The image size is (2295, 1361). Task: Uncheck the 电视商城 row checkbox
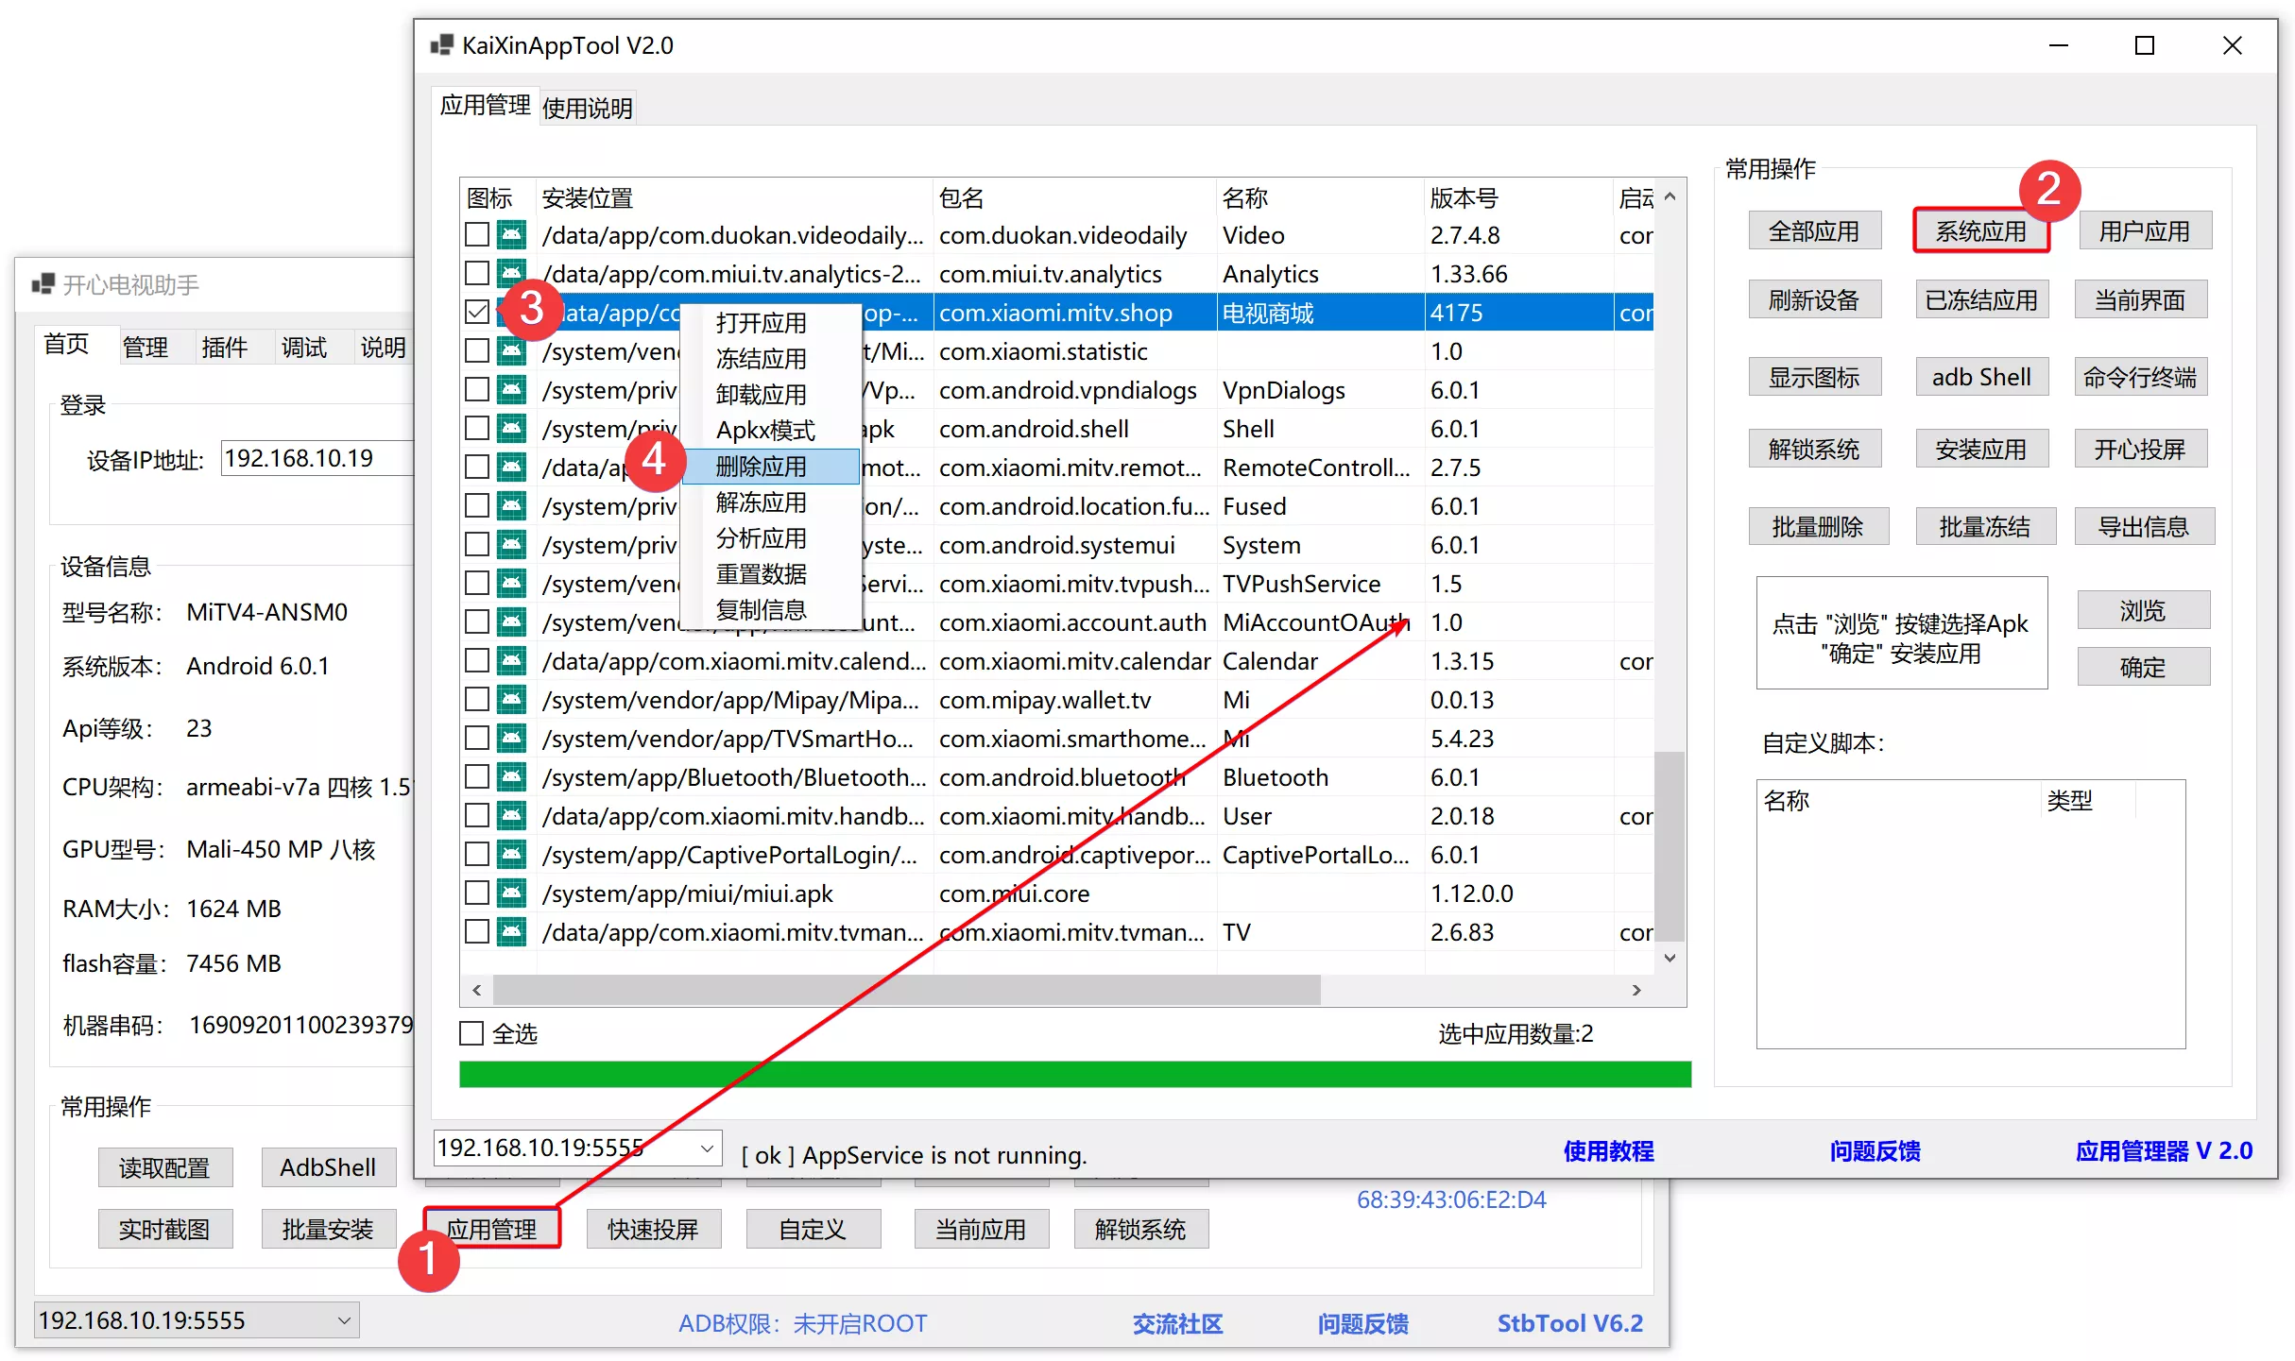click(x=476, y=312)
